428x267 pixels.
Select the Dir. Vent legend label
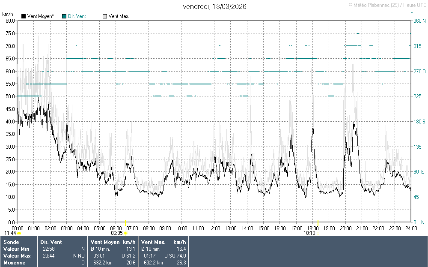click(77, 16)
